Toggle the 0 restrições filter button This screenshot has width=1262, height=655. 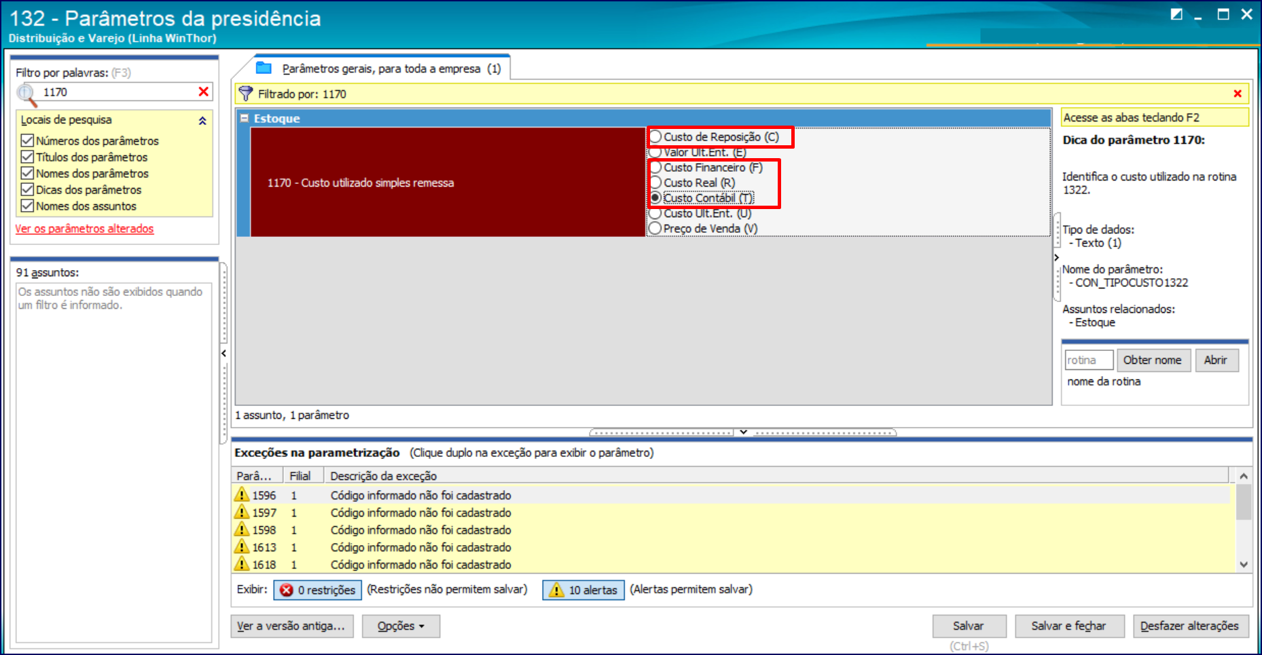pos(317,590)
